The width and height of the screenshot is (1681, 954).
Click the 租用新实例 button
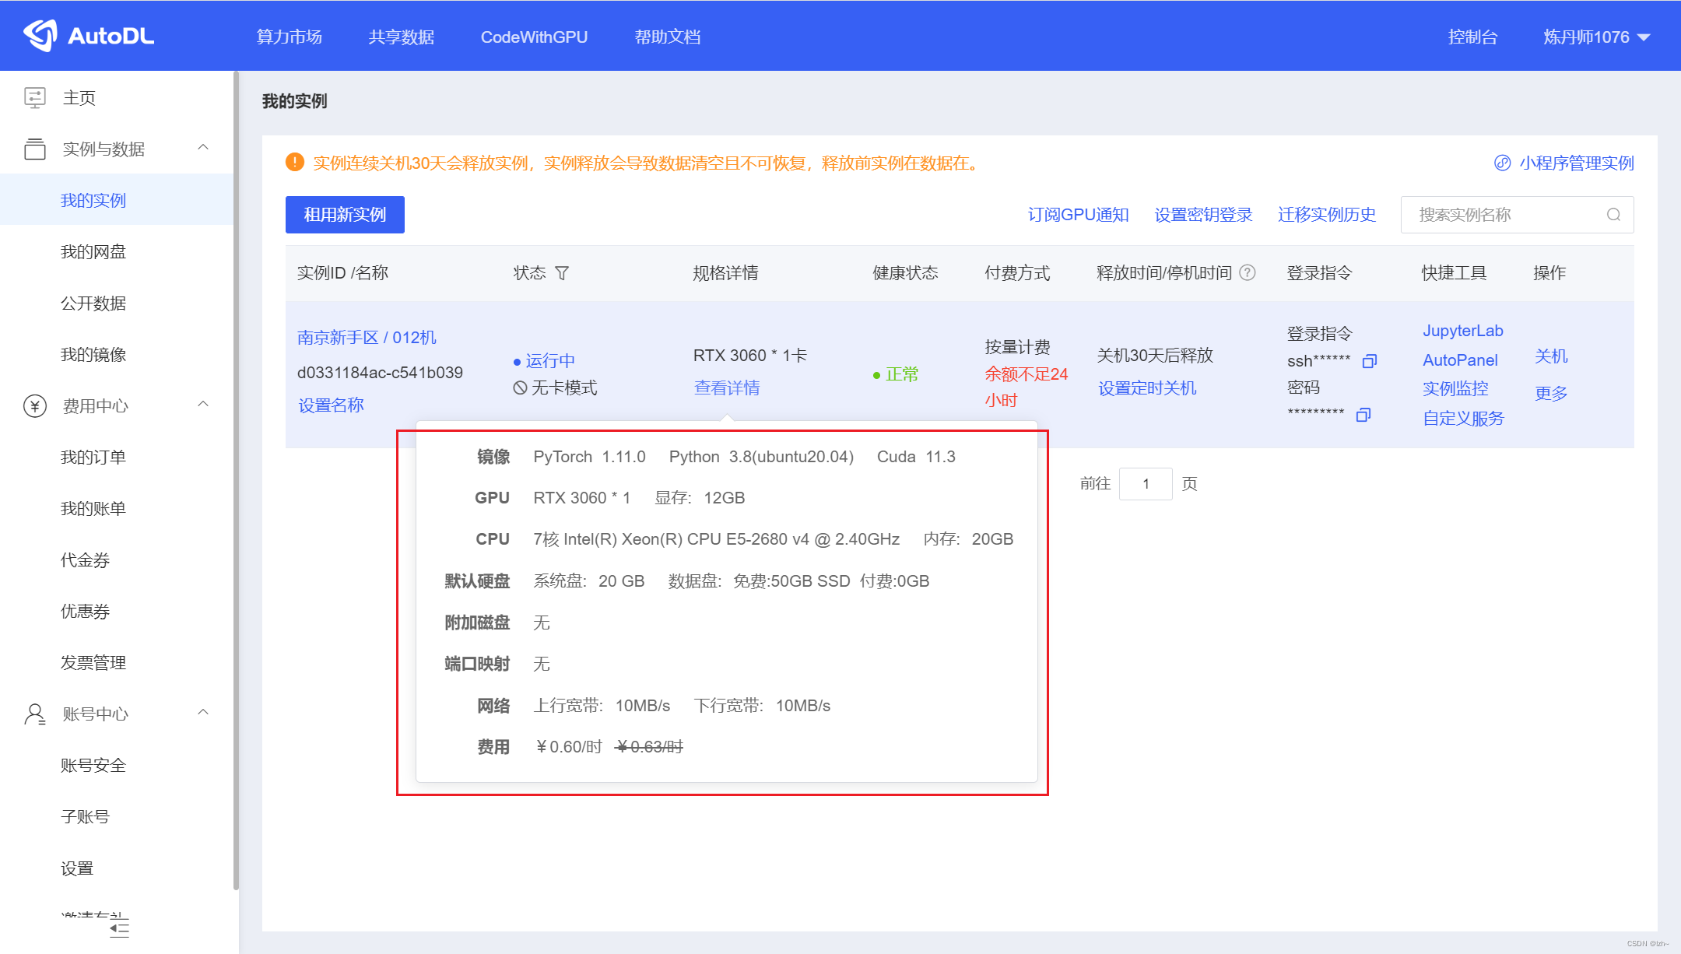(345, 215)
